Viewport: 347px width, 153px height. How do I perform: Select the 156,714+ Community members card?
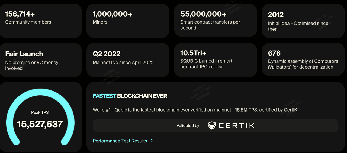(x=41, y=21)
